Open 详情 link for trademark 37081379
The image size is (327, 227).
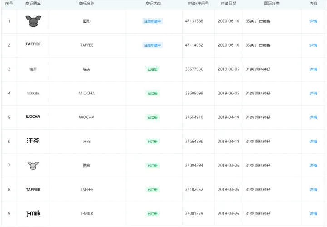[x=313, y=214]
